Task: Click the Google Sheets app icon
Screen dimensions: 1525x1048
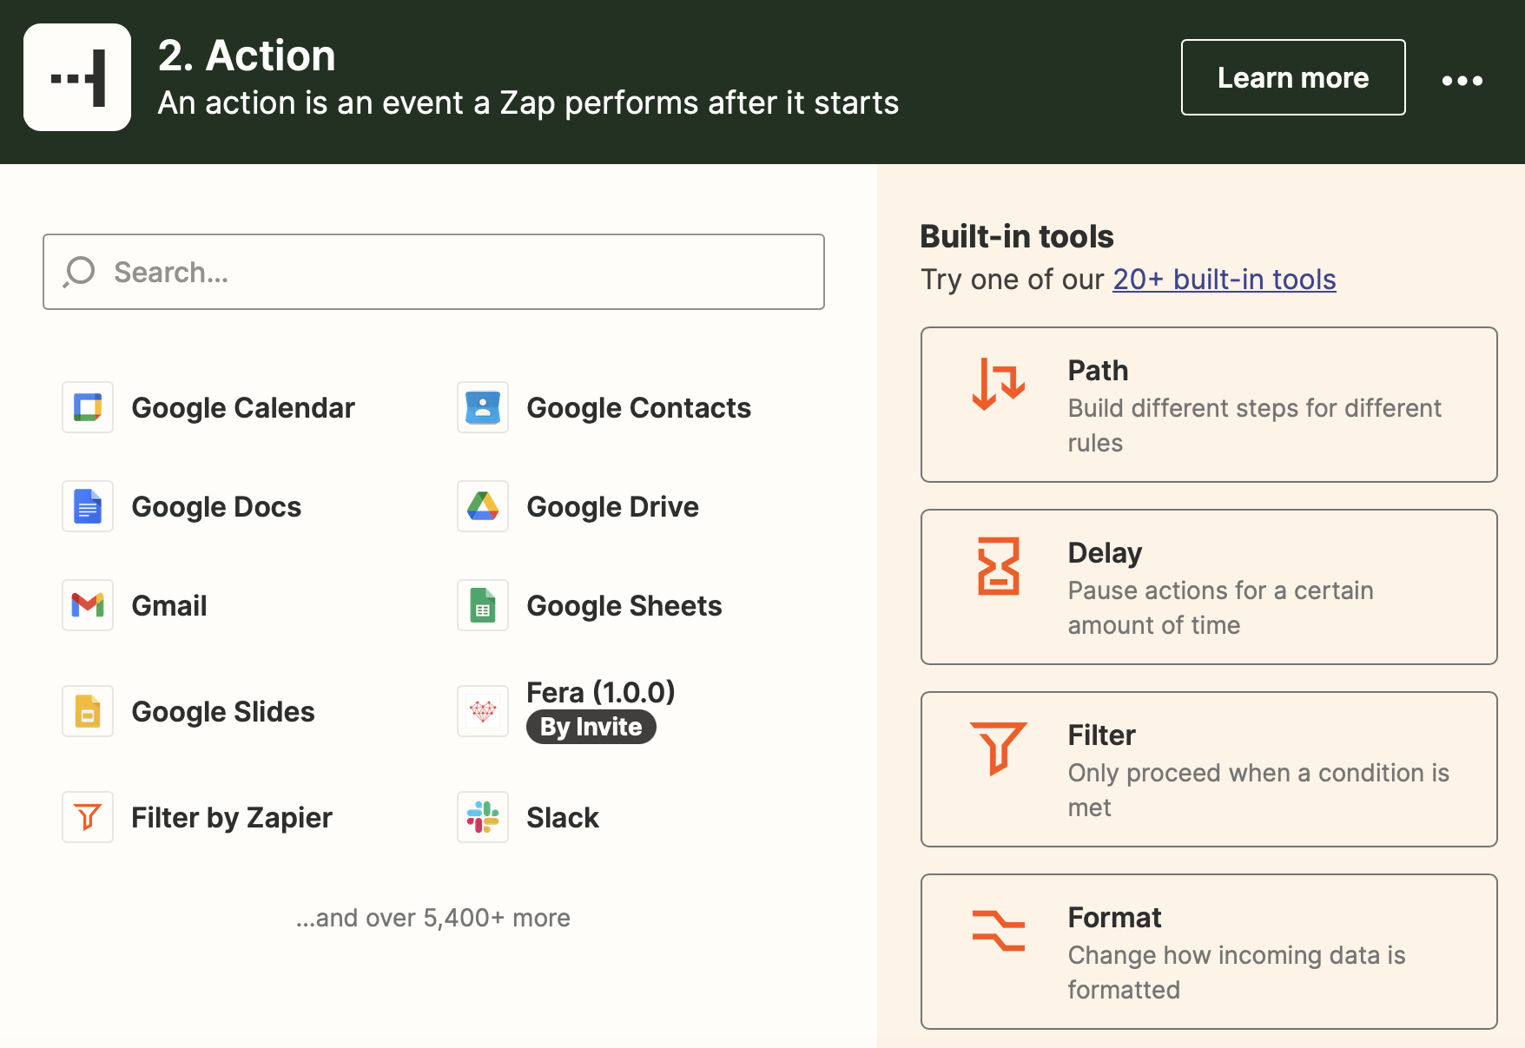Action: (x=483, y=605)
